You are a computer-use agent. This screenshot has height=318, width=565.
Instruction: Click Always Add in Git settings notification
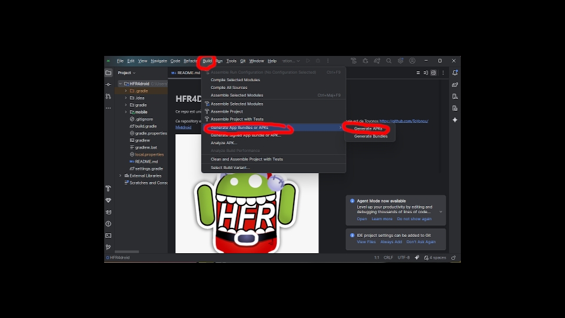tap(391, 242)
